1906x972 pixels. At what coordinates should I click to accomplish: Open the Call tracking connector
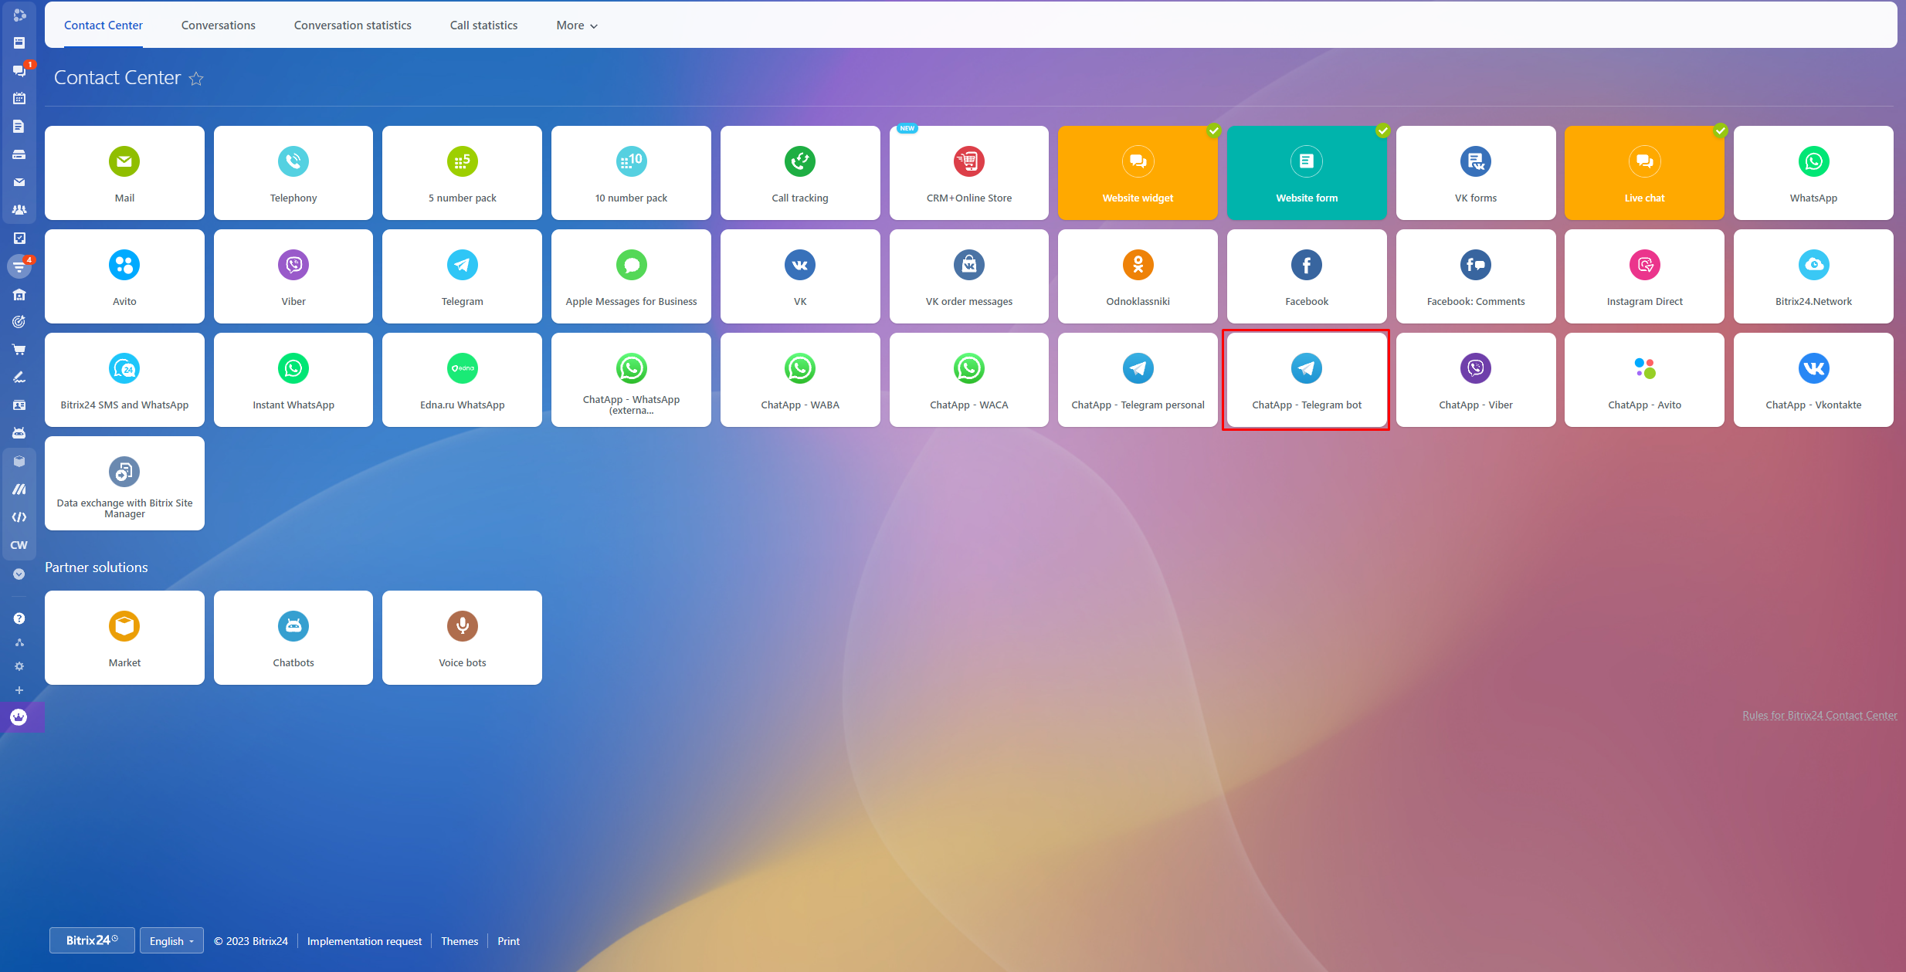pos(799,173)
